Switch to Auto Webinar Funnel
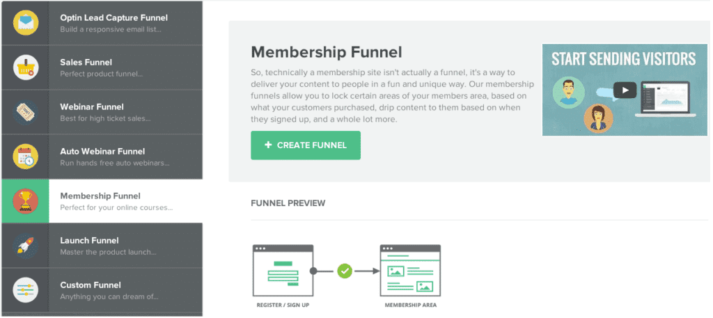 point(102,157)
